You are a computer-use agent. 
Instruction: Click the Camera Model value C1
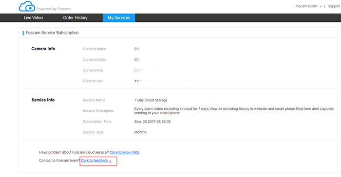coord(136,60)
